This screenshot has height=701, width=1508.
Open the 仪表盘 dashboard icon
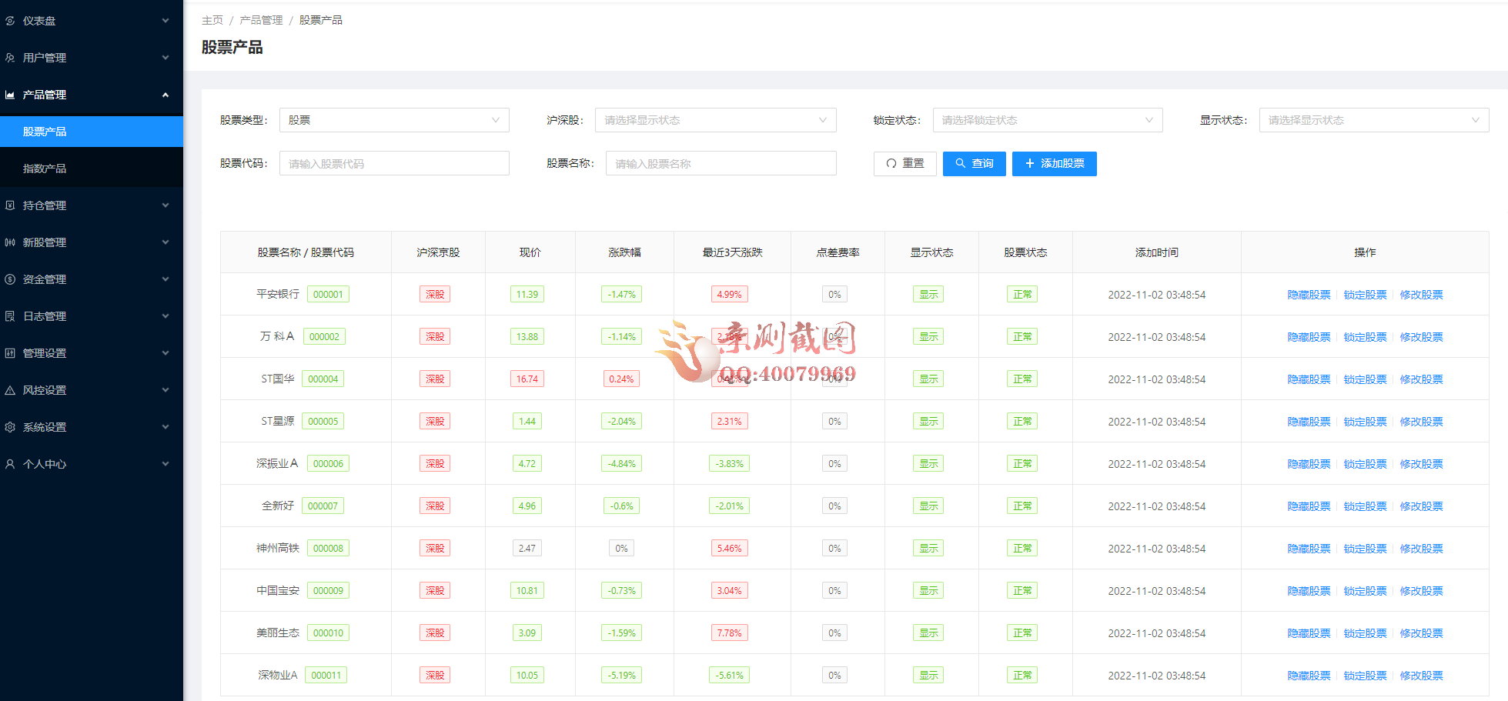pyautogui.click(x=10, y=21)
